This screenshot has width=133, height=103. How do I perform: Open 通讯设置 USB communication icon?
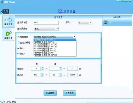pyautogui.click(x=8, y=20)
